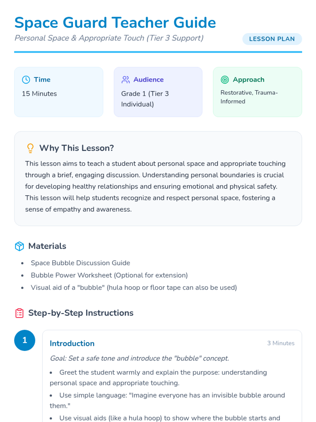Click the 3 Minutes duration label

click(280, 343)
